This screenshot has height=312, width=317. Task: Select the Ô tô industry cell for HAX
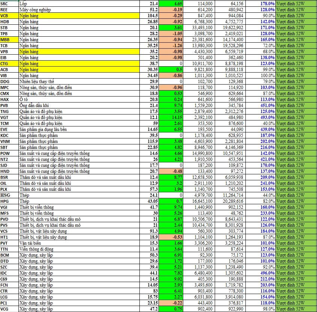tap(79, 100)
